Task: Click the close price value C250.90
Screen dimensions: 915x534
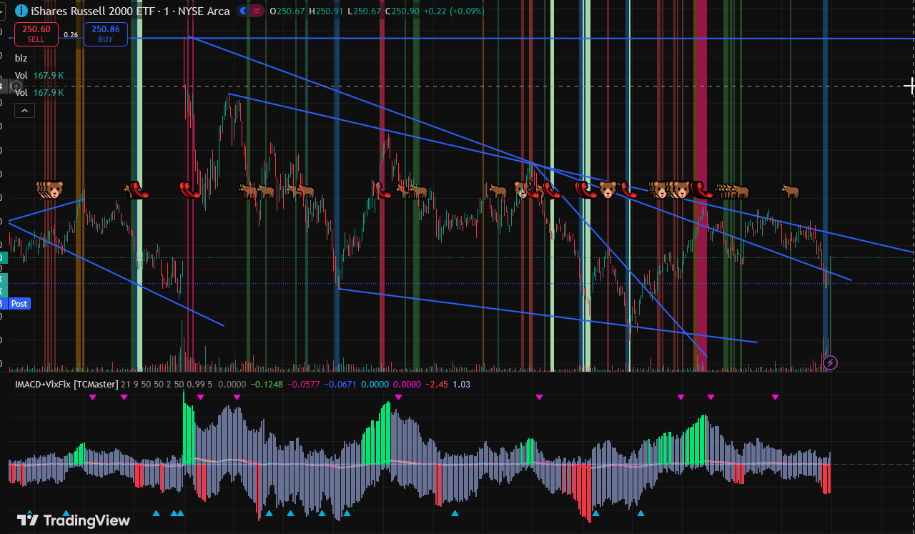Action: [x=402, y=11]
